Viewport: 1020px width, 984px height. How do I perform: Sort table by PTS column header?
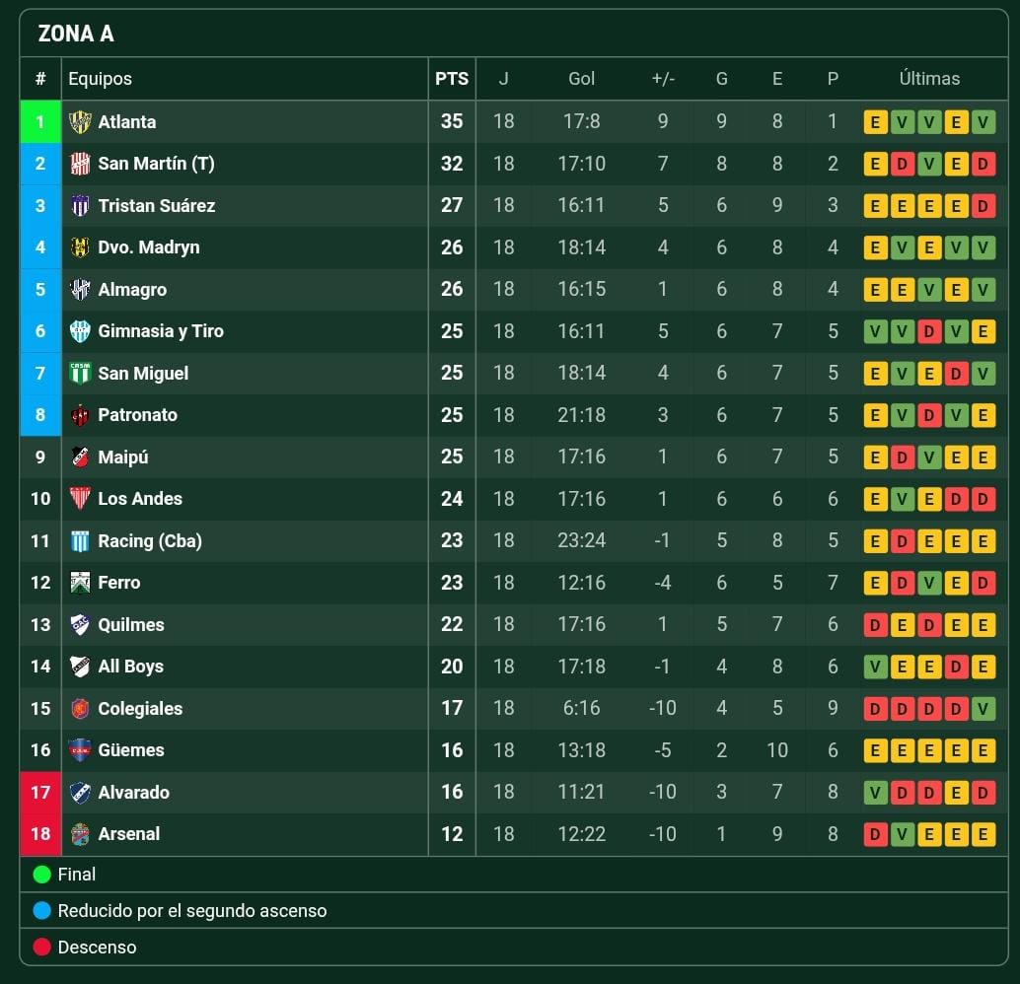pos(452,79)
